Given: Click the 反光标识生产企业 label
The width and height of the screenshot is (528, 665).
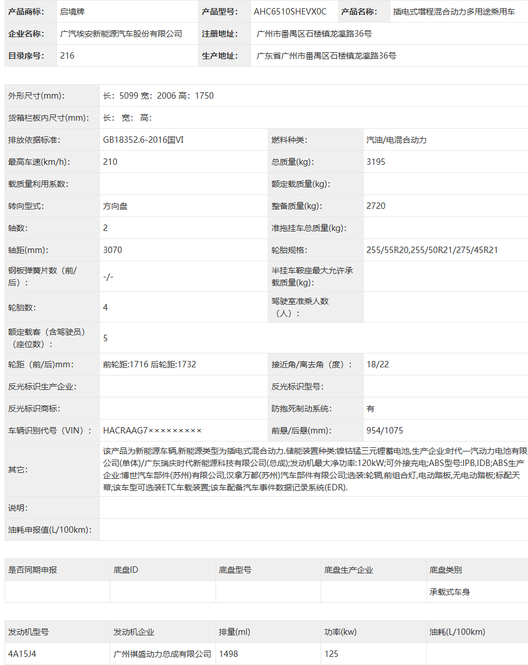Looking at the screenshot, I should click(42, 386).
